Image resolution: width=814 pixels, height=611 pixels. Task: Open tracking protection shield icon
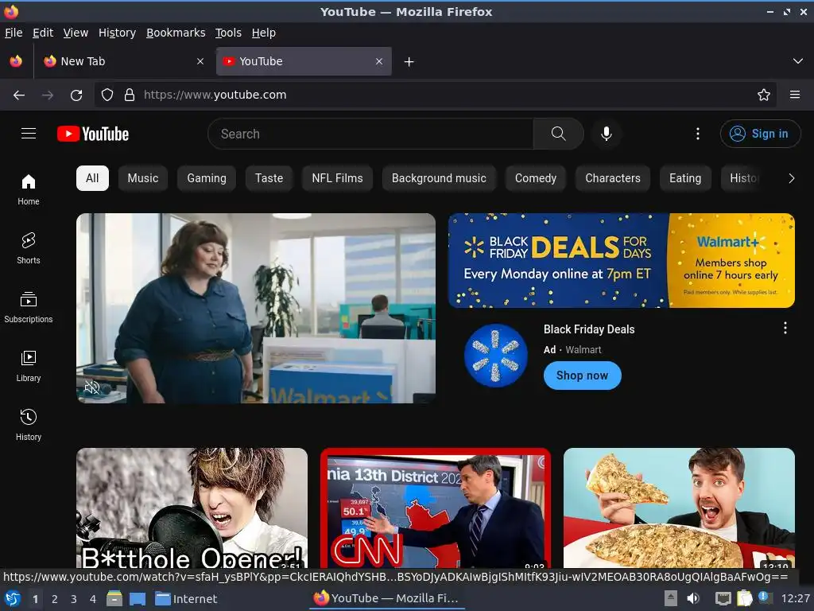click(x=107, y=95)
